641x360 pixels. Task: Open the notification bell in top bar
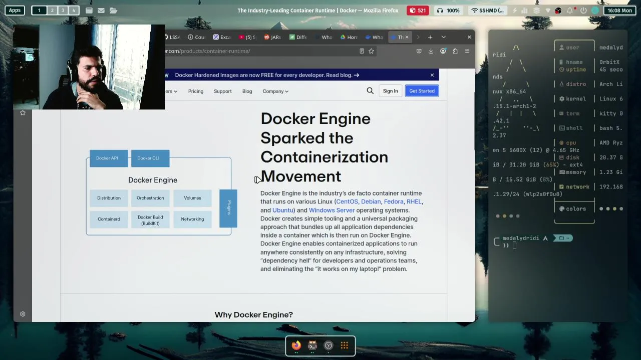point(570,10)
